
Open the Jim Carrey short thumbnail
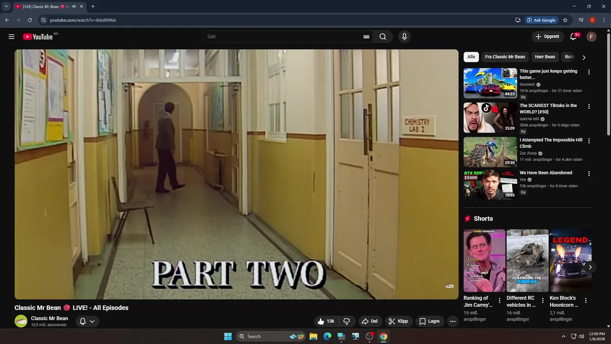(485, 261)
